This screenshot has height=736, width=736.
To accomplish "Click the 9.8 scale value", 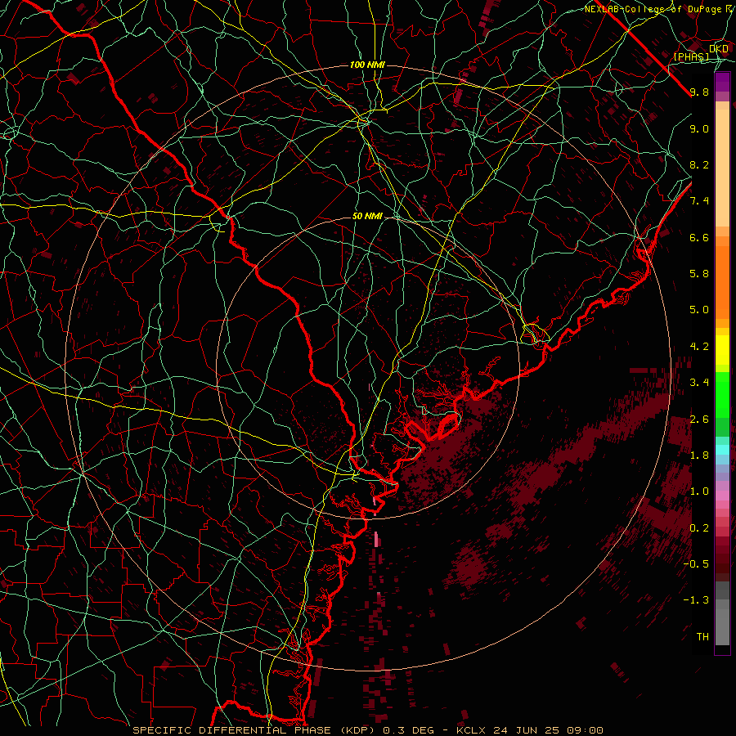I will point(699,92).
